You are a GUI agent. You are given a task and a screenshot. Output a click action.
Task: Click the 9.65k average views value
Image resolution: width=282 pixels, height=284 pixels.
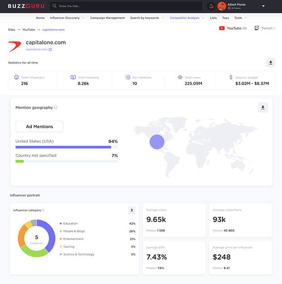click(x=156, y=219)
